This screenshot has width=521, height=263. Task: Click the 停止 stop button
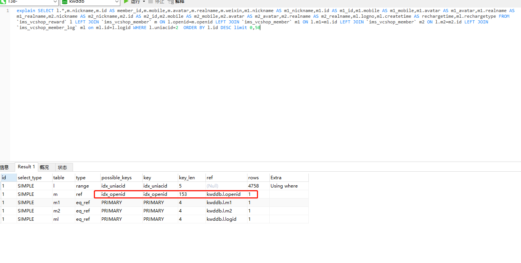[x=156, y=2]
